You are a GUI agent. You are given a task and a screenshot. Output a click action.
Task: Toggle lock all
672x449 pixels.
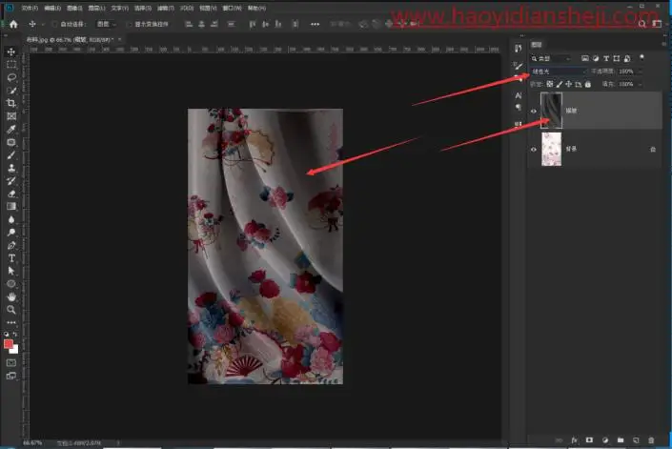(x=588, y=84)
